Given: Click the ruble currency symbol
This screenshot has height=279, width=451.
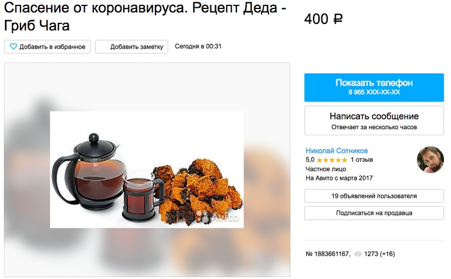Looking at the screenshot, I should pos(338,19).
